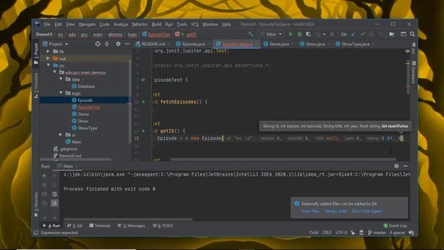Viewport: 444px width, 250px height.
Task: Switch to the README.md editor tab
Action: tap(153, 44)
